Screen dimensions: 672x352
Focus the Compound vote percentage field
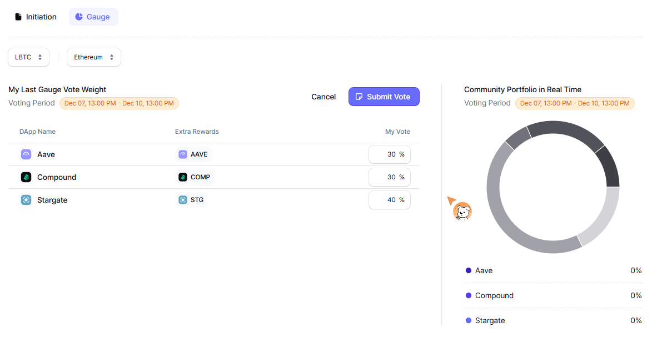pyautogui.click(x=389, y=177)
